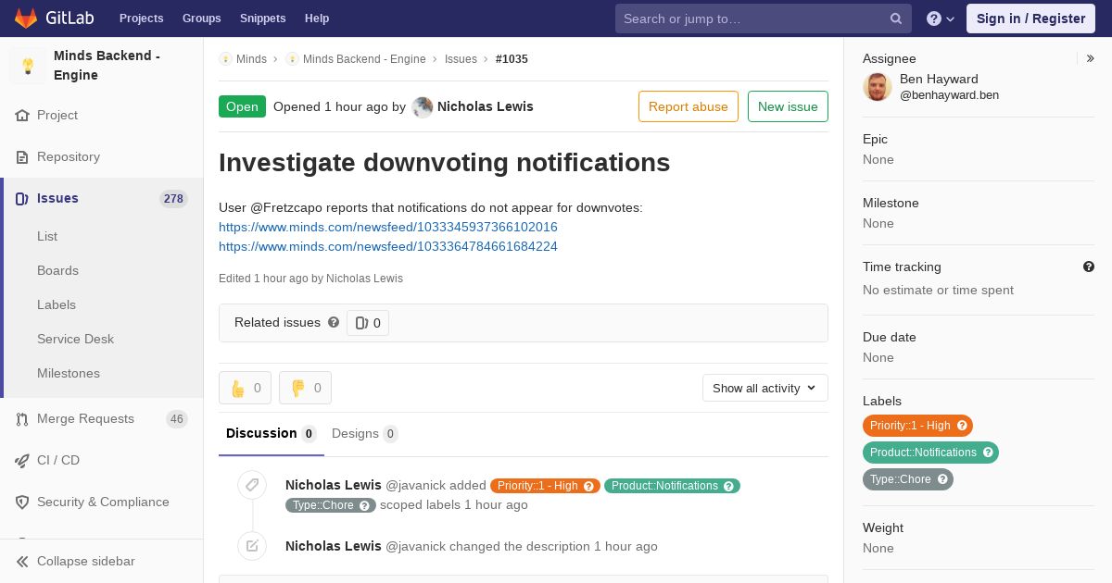This screenshot has width=1112, height=583.
Task: Click the search magnifier icon
Action: coord(896,19)
